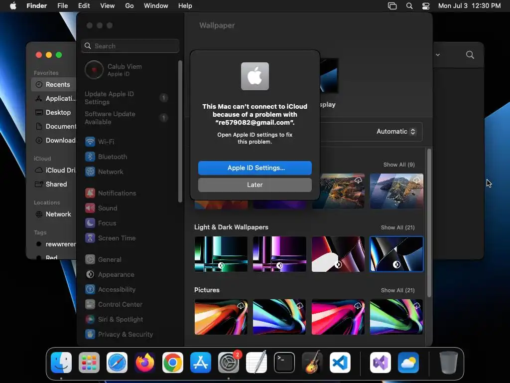Image resolution: width=510 pixels, height=383 pixels.
Task: Open the Edit menu
Action: pyautogui.click(x=84, y=6)
